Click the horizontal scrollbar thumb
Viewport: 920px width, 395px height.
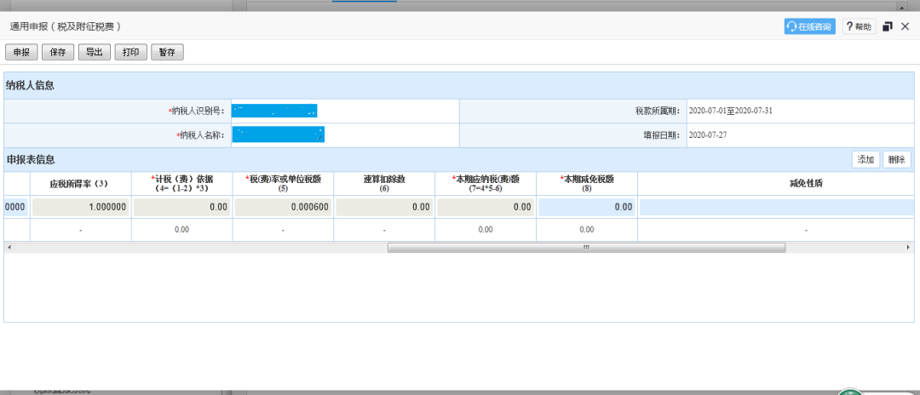[x=586, y=247]
